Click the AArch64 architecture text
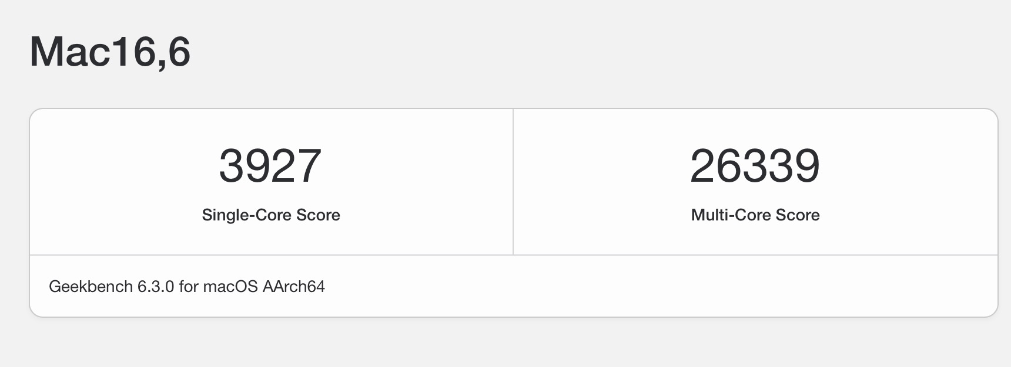 294,287
